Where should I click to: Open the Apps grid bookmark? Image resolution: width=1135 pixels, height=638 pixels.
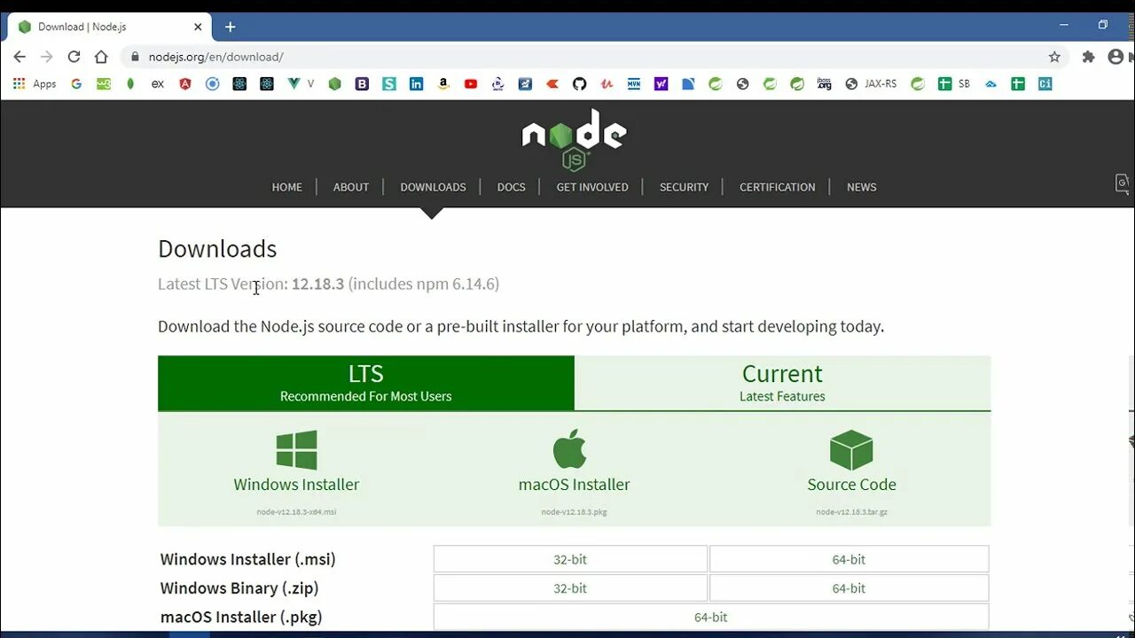click(x=35, y=84)
